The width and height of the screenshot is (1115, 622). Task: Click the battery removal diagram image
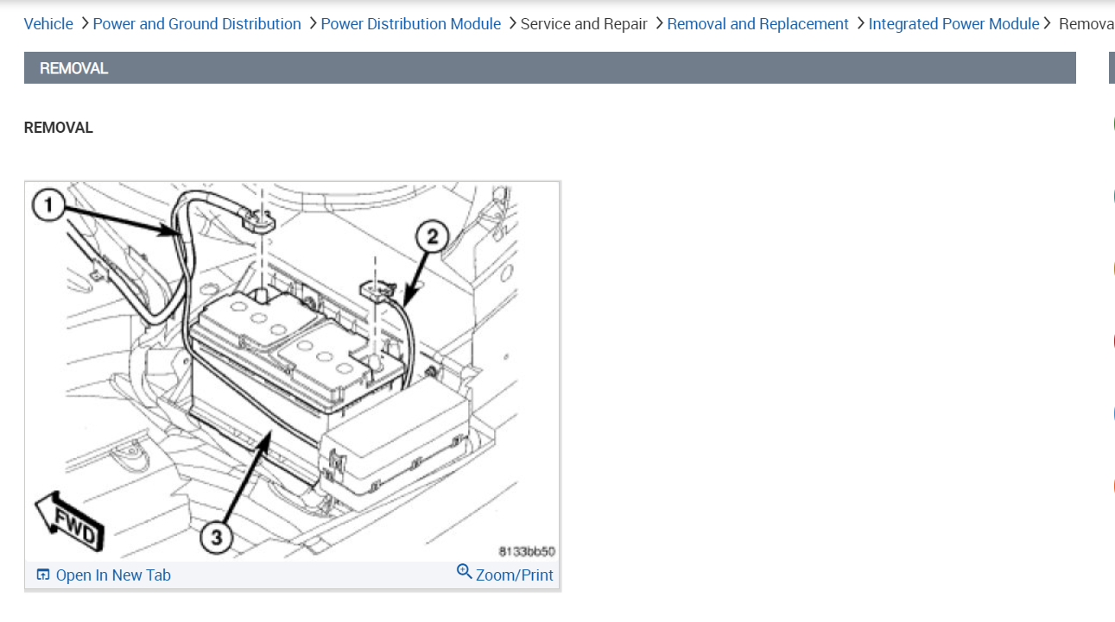tap(292, 371)
